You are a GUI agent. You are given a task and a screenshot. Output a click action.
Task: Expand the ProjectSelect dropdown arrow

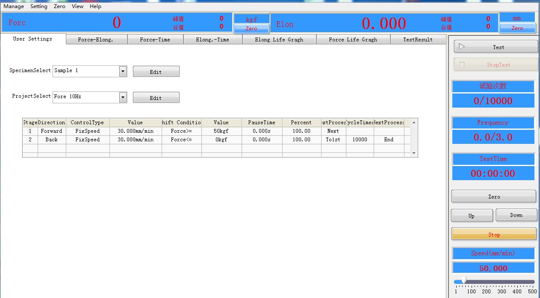point(123,97)
